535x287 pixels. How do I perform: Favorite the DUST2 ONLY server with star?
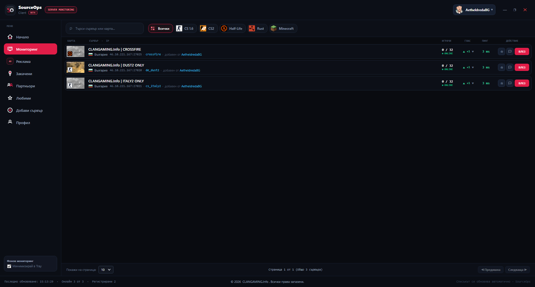coord(502,67)
